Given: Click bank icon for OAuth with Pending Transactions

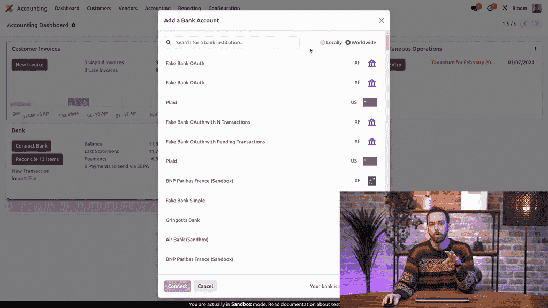Looking at the screenshot, I should pyautogui.click(x=372, y=142).
